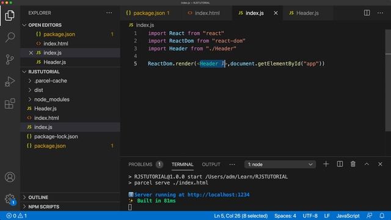Open package-lock.json in file tree
The height and width of the screenshot is (220, 391).
tap(70, 137)
